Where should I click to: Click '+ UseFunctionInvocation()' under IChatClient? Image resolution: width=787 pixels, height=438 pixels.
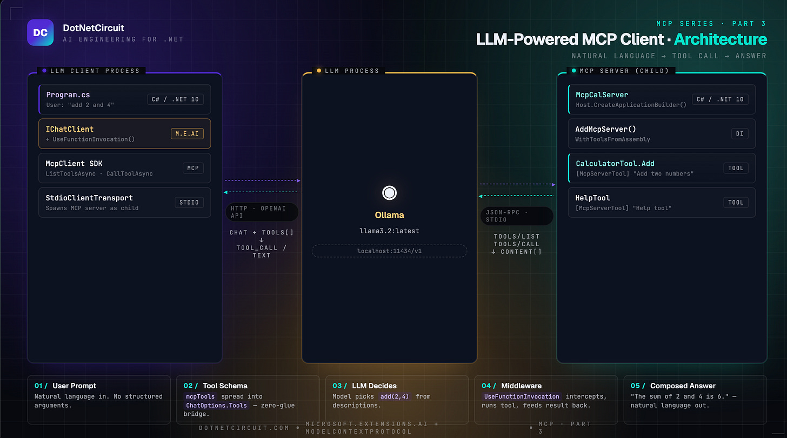point(90,139)
